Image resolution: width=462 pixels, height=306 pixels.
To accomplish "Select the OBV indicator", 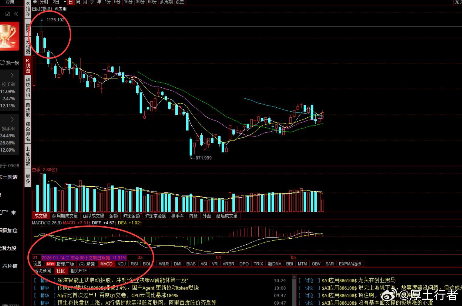I will click(316, 264).
